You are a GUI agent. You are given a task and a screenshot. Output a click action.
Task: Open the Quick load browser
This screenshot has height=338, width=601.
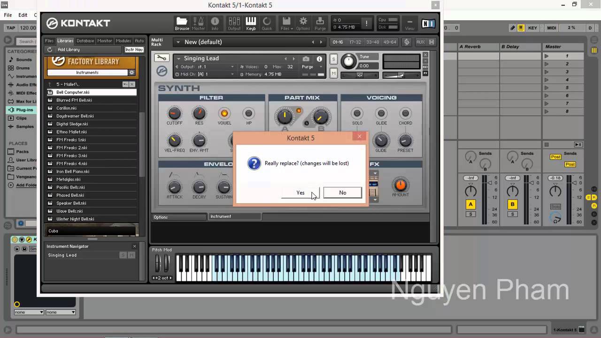(267, 23)
